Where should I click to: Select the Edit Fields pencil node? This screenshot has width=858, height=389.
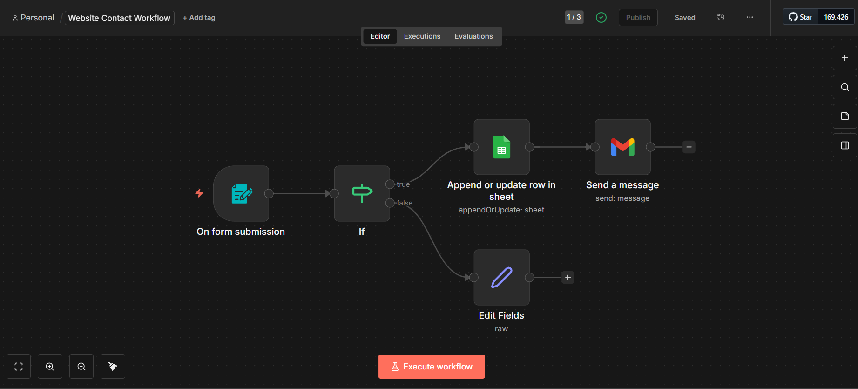click(x=501, y=277)
